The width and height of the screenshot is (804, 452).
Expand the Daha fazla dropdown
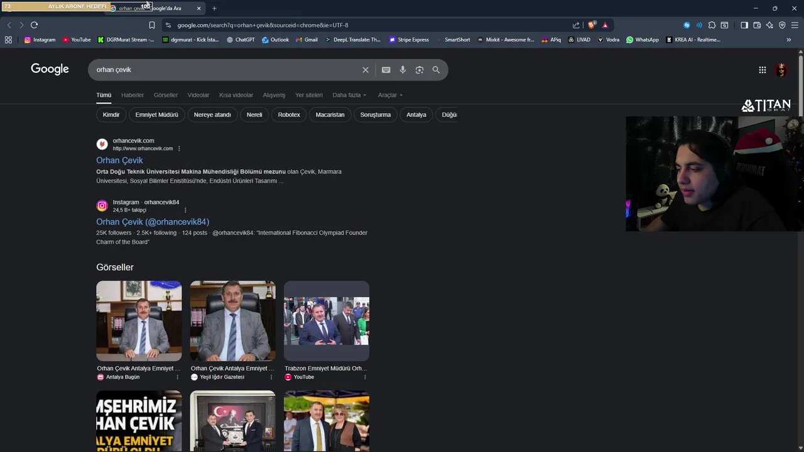pos(349,95)
